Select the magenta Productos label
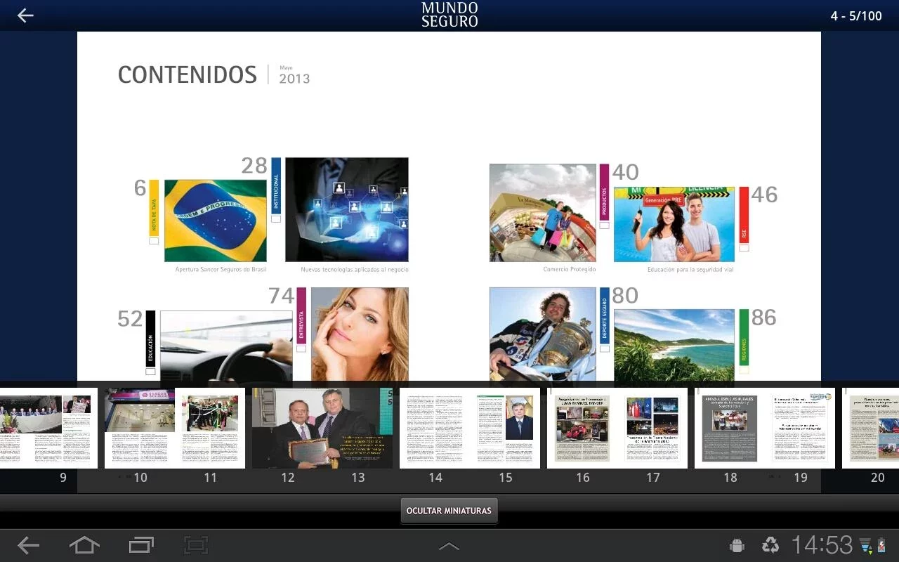Viewport: 899px width, 562px height. (x=604, y=192)
